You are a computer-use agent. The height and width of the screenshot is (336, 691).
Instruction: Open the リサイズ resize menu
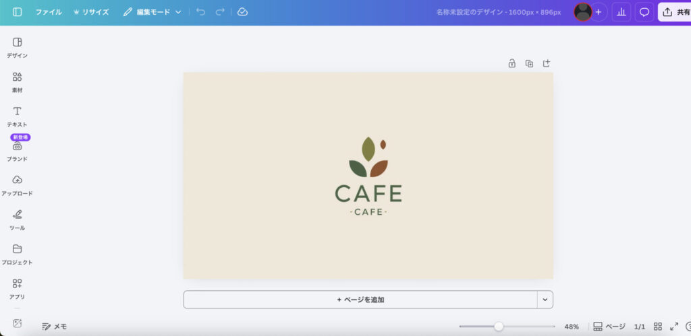click(x=90, y=12)
